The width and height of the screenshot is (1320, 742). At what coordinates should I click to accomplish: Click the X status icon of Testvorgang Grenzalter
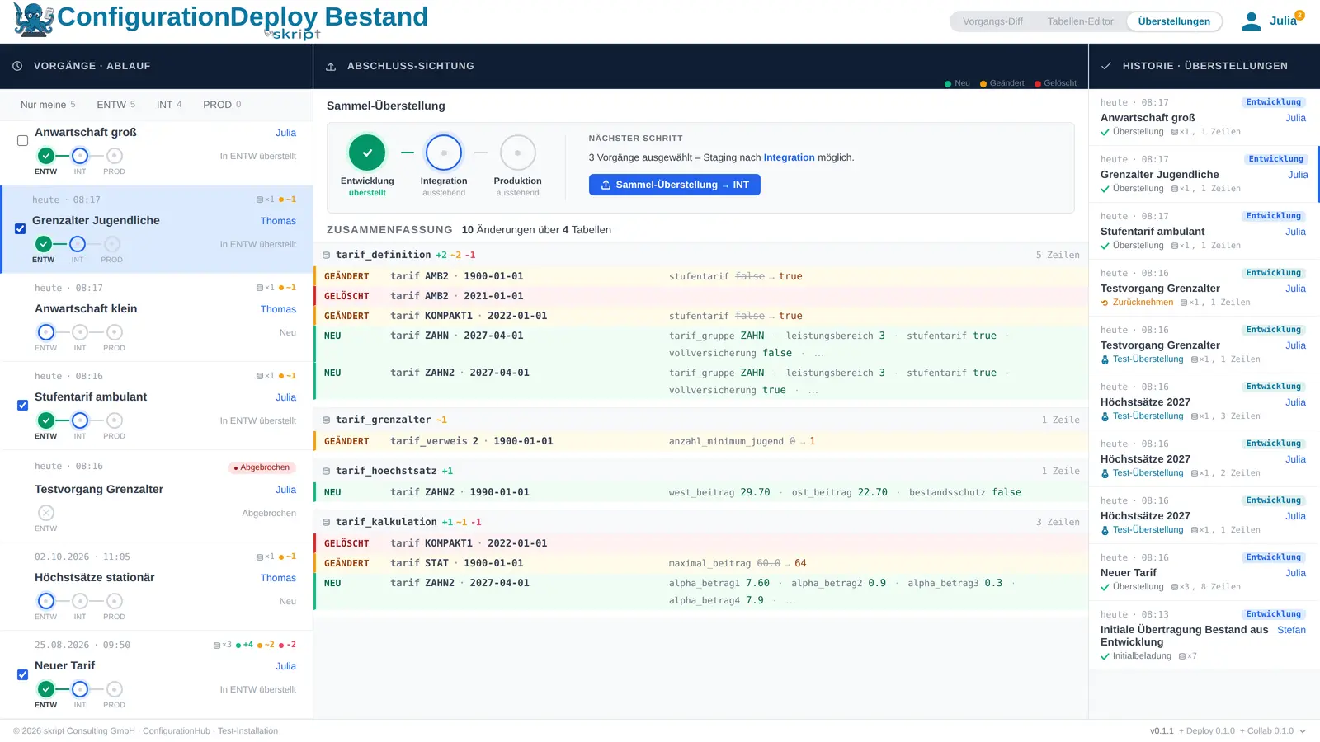tap(46, 512)
